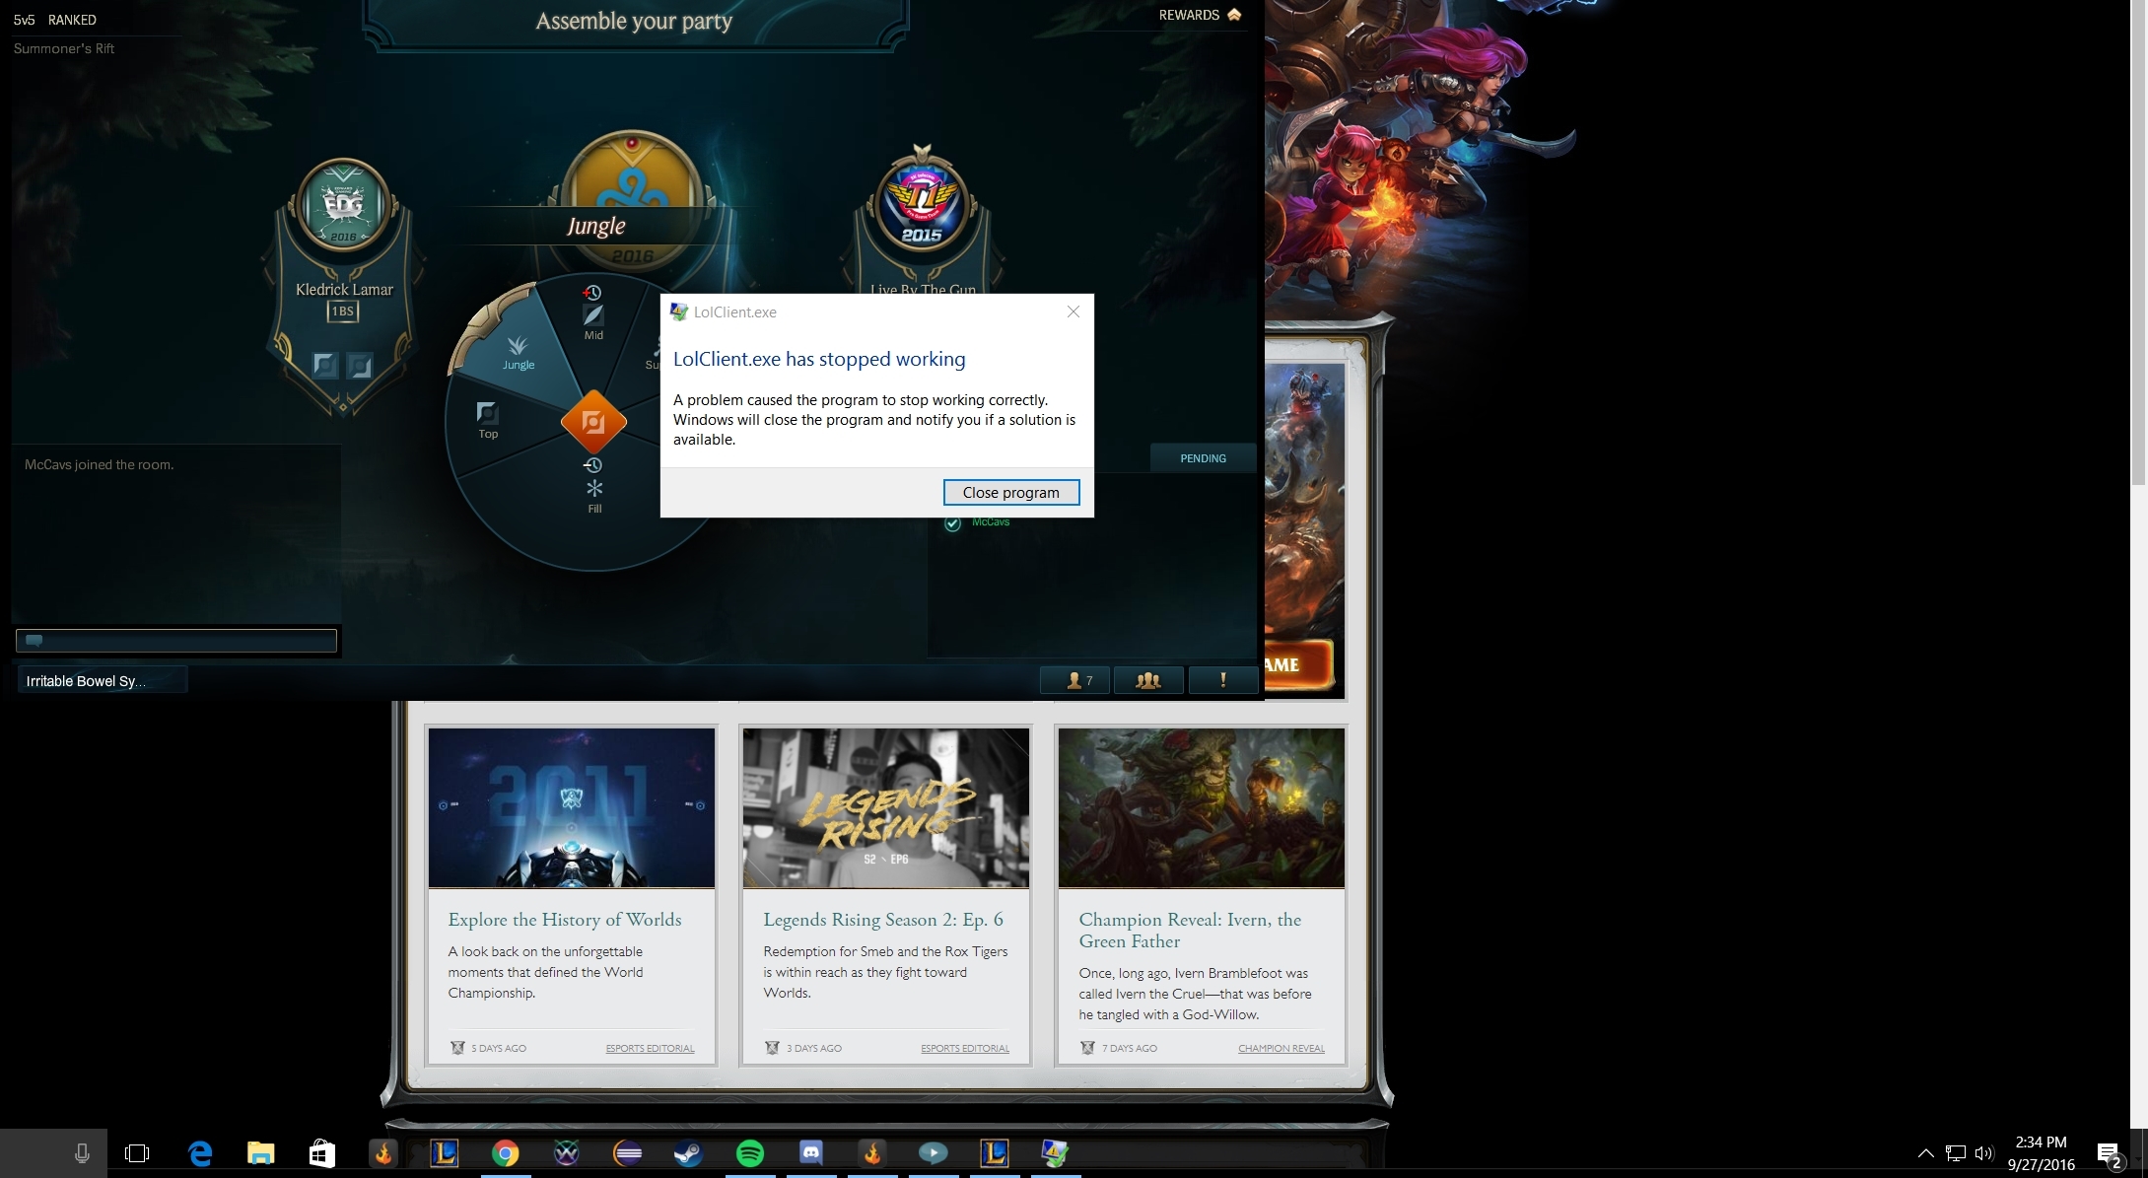Close the LolClient.exe error dialog with X
This screenshot has height=1178, width=2148.
pyautogui.click(x=1074, y=312)
